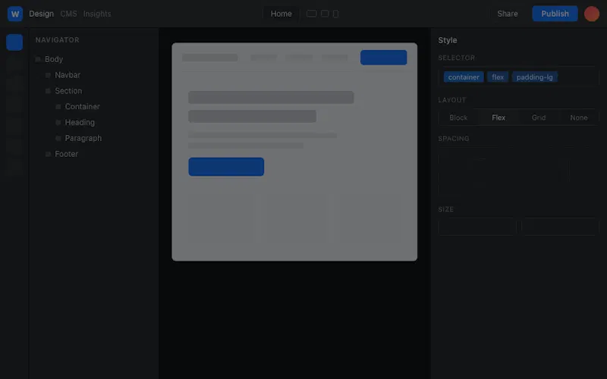
Task: Open the CMS tab
Action: 68,14
